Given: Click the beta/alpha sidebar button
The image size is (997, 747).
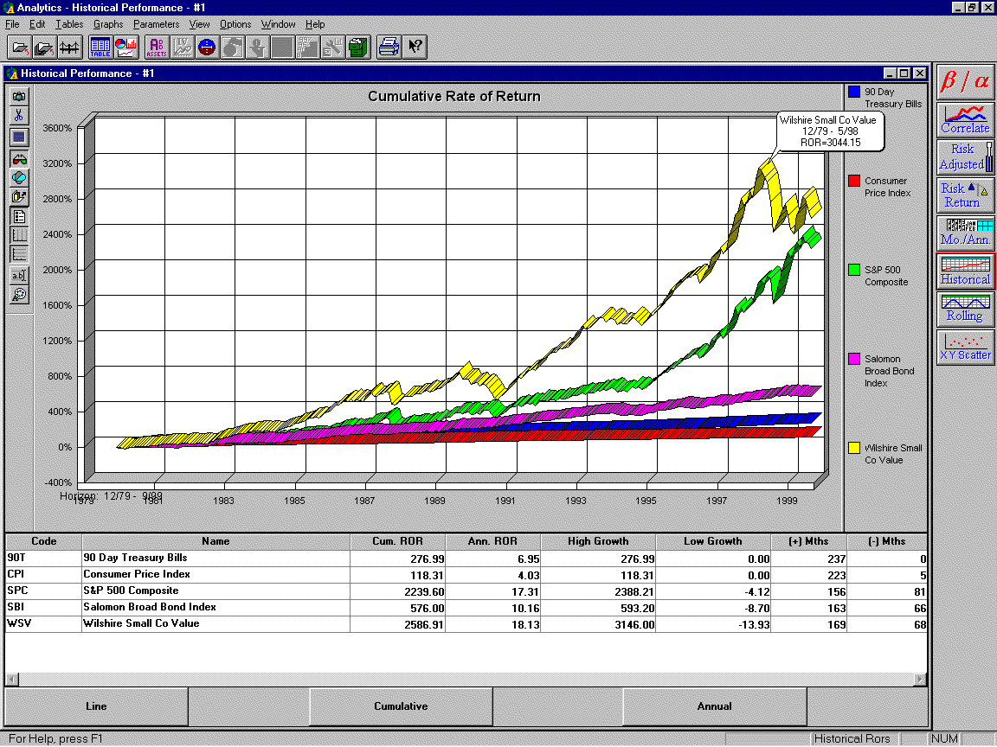Looking at the screenshot, I should (x=965, y=81).
